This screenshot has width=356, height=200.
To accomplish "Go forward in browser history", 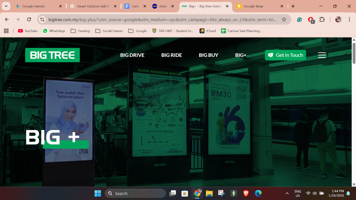I will pyautogui.click(x=18, y=19).
